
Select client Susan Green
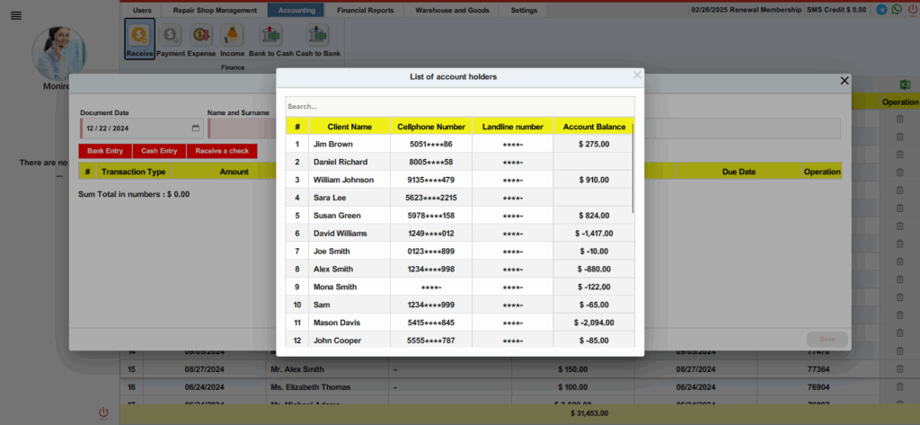(337, 216)
